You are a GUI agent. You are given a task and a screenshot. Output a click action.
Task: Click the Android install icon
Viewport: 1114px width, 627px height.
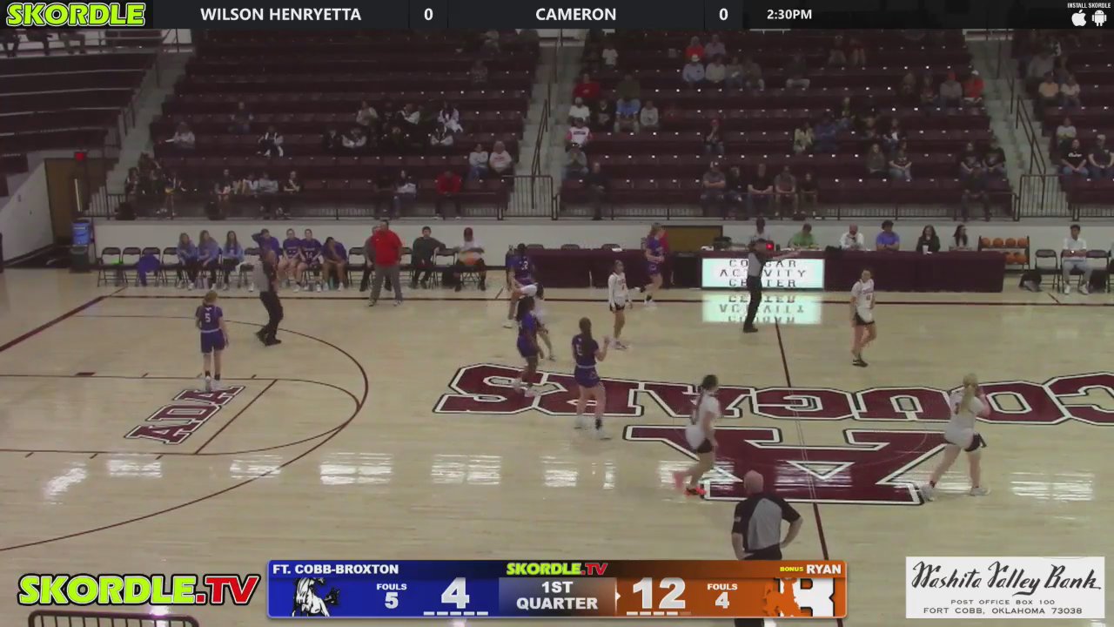(1099, 18)
